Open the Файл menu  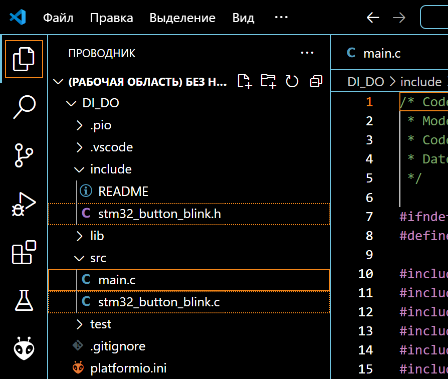click(59, 17)
